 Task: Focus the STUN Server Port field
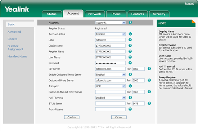coord(138,104)
